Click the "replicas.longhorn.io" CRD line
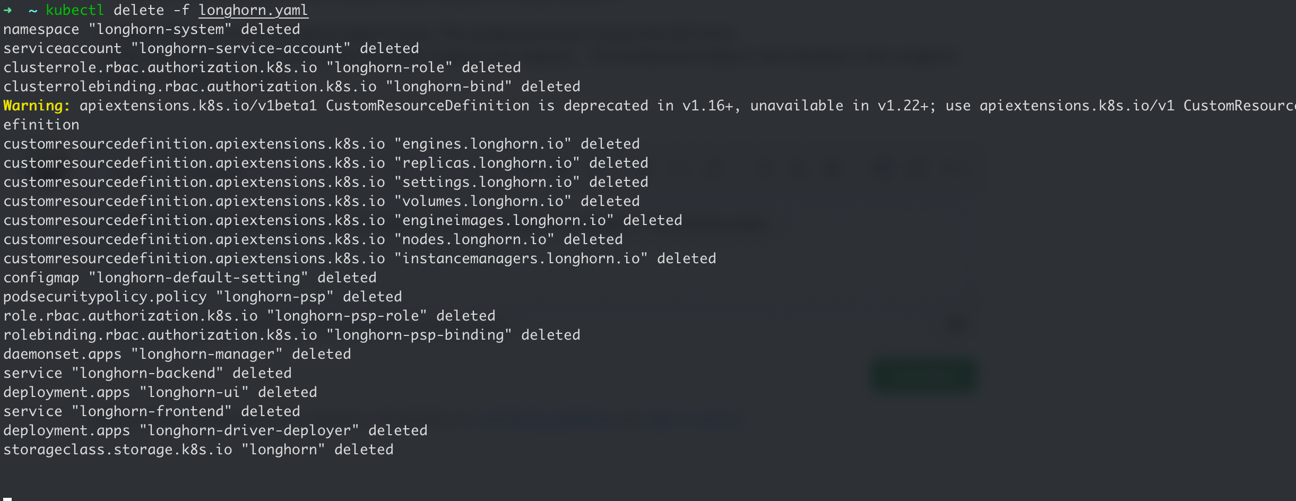The height and width of the screenshot is (501, 1296). point(326,163)
